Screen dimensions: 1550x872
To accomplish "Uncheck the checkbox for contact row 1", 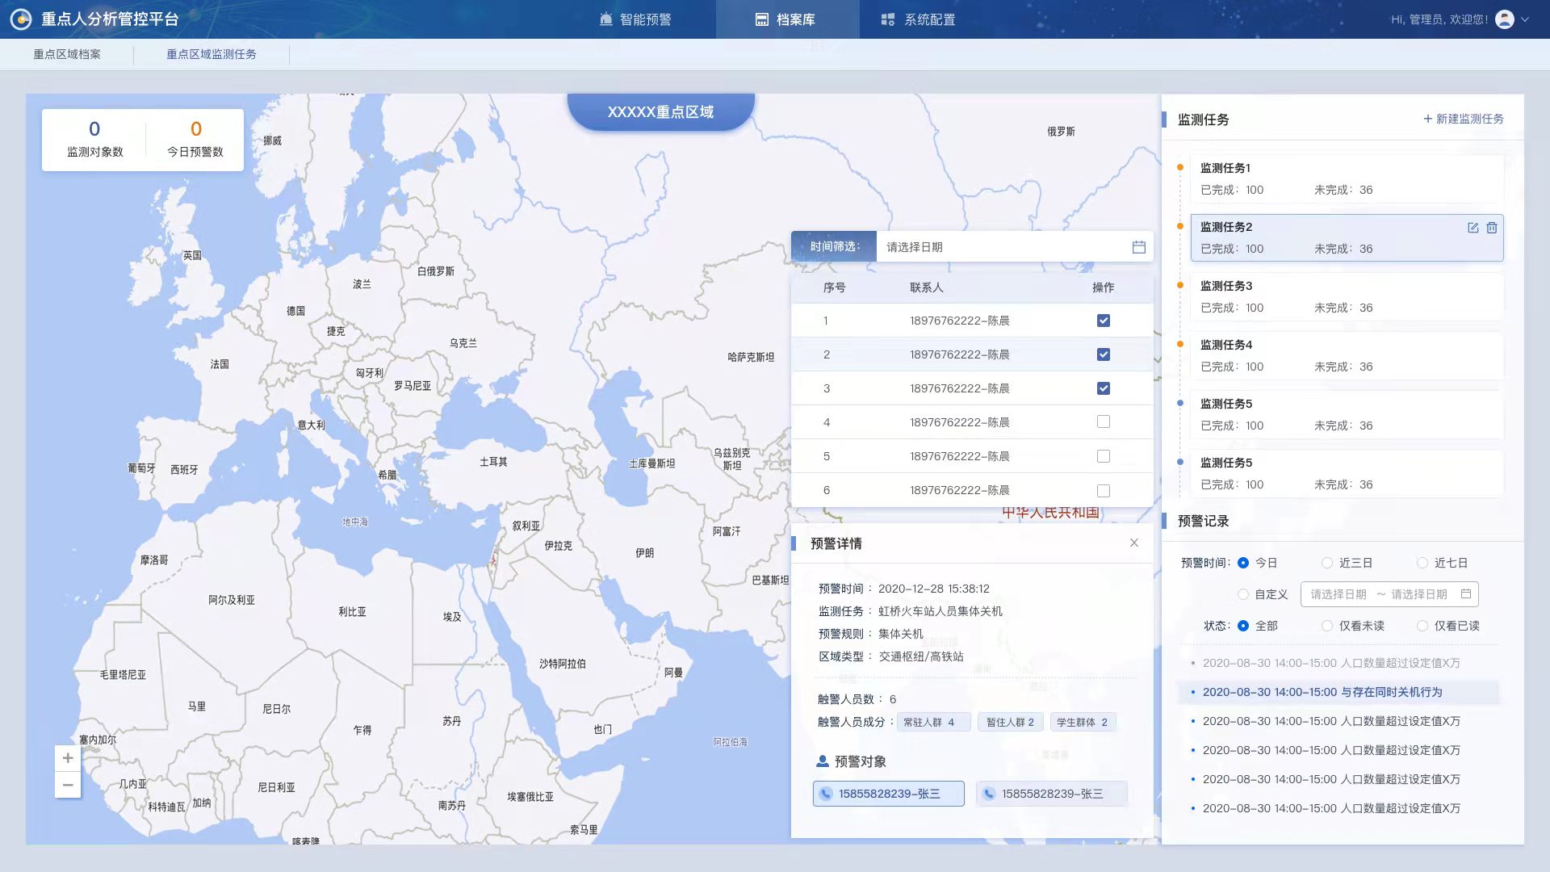I will pos(1104,321).
